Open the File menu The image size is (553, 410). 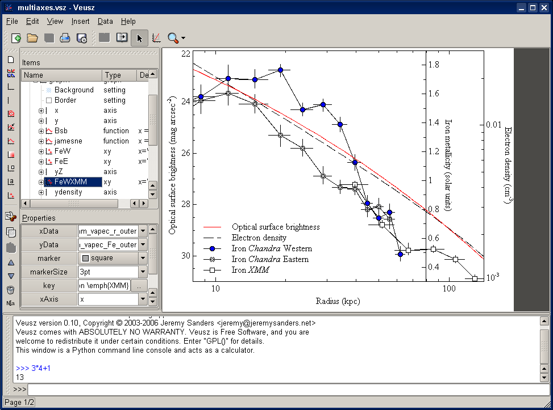[12, 22]
